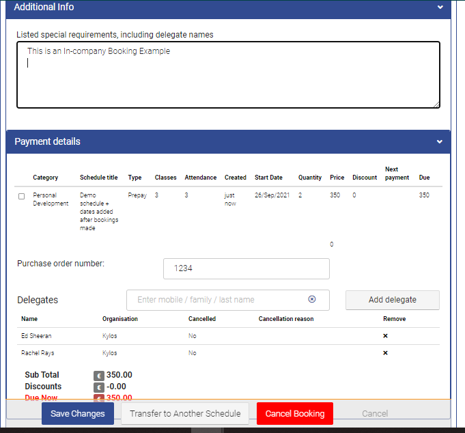Grab the text area resize handle
This screenshot has width=465, height=433.
click(x=436, y=104)
